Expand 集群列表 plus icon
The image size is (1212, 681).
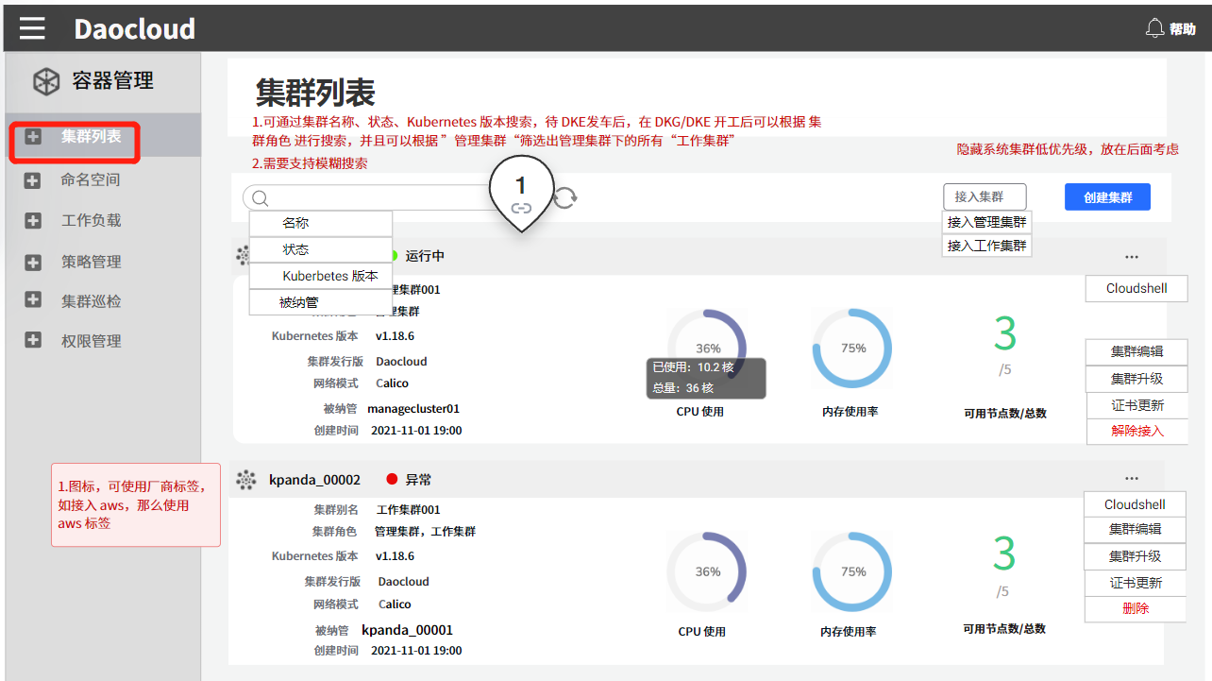coord(33,136)
